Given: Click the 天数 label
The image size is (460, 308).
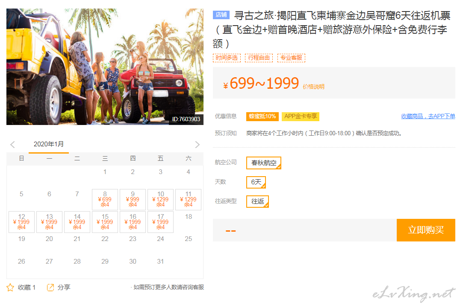Looking at the screenshot, I should tap(220, 182).
